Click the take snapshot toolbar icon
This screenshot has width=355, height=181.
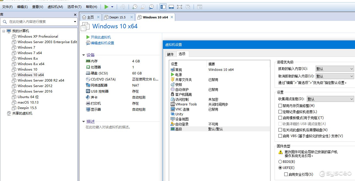(x=135, y=7)
